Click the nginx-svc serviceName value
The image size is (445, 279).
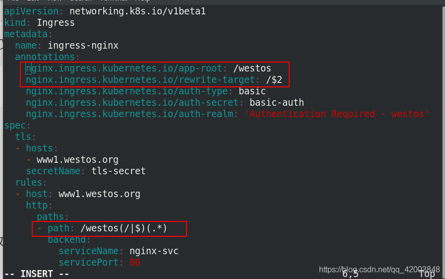(154, 251)
